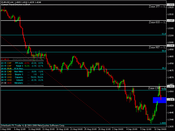Click the 1.3940 price axis label
This screenshot has width=175, height=131.
171,120
